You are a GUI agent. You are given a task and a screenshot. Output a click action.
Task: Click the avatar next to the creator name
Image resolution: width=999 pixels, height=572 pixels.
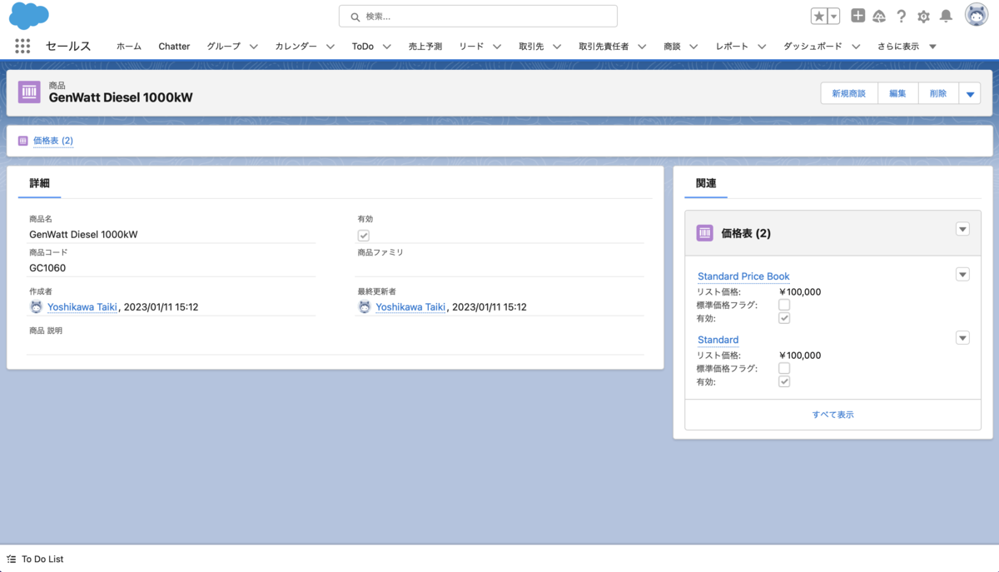[36, 307]
